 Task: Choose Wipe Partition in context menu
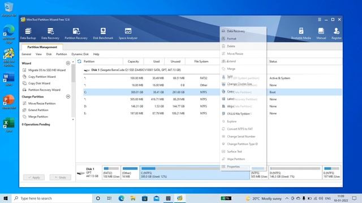[x=243, y=159]
